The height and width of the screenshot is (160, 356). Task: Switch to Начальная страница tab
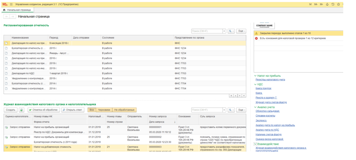coord(18,10)
